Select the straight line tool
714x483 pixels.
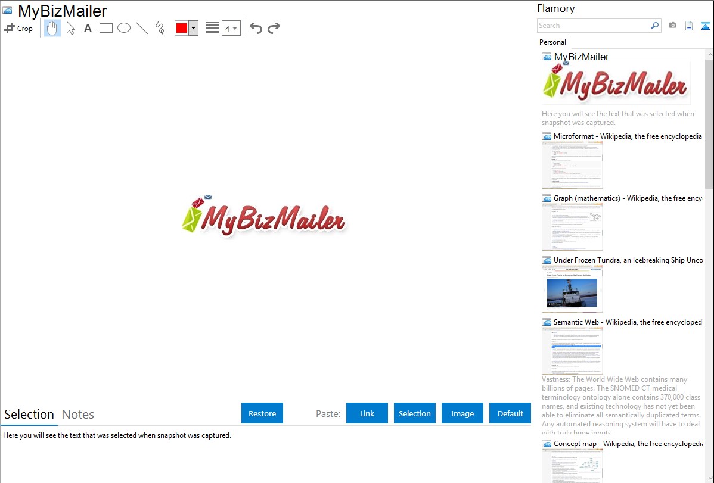pos(142,28)
